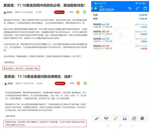The width and height of the screenshot is (150, 130).
Task: Click the balance 7 042.00 line
Action: point(120,19)
